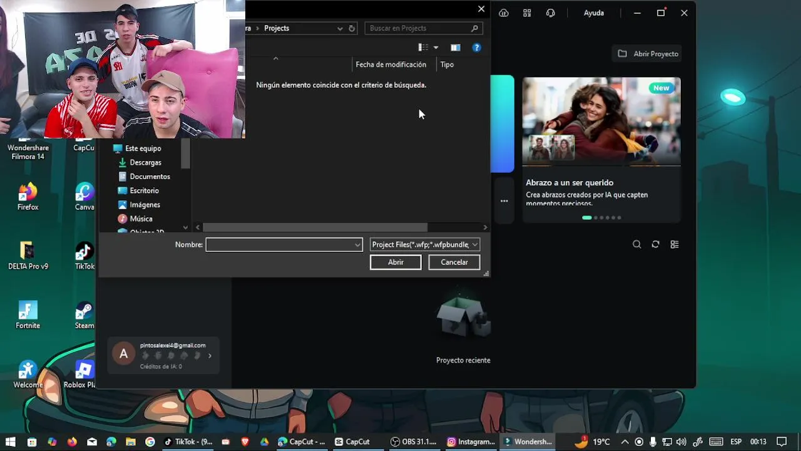The image size is (801, 451).
Task: Switch to OBS in the taskbar
Action: coord(413,442)
